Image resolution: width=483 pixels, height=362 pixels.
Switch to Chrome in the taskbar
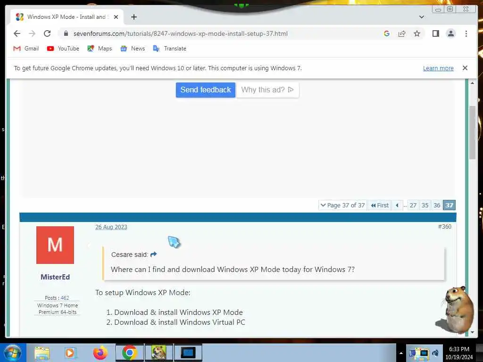[x=130, y=353]
